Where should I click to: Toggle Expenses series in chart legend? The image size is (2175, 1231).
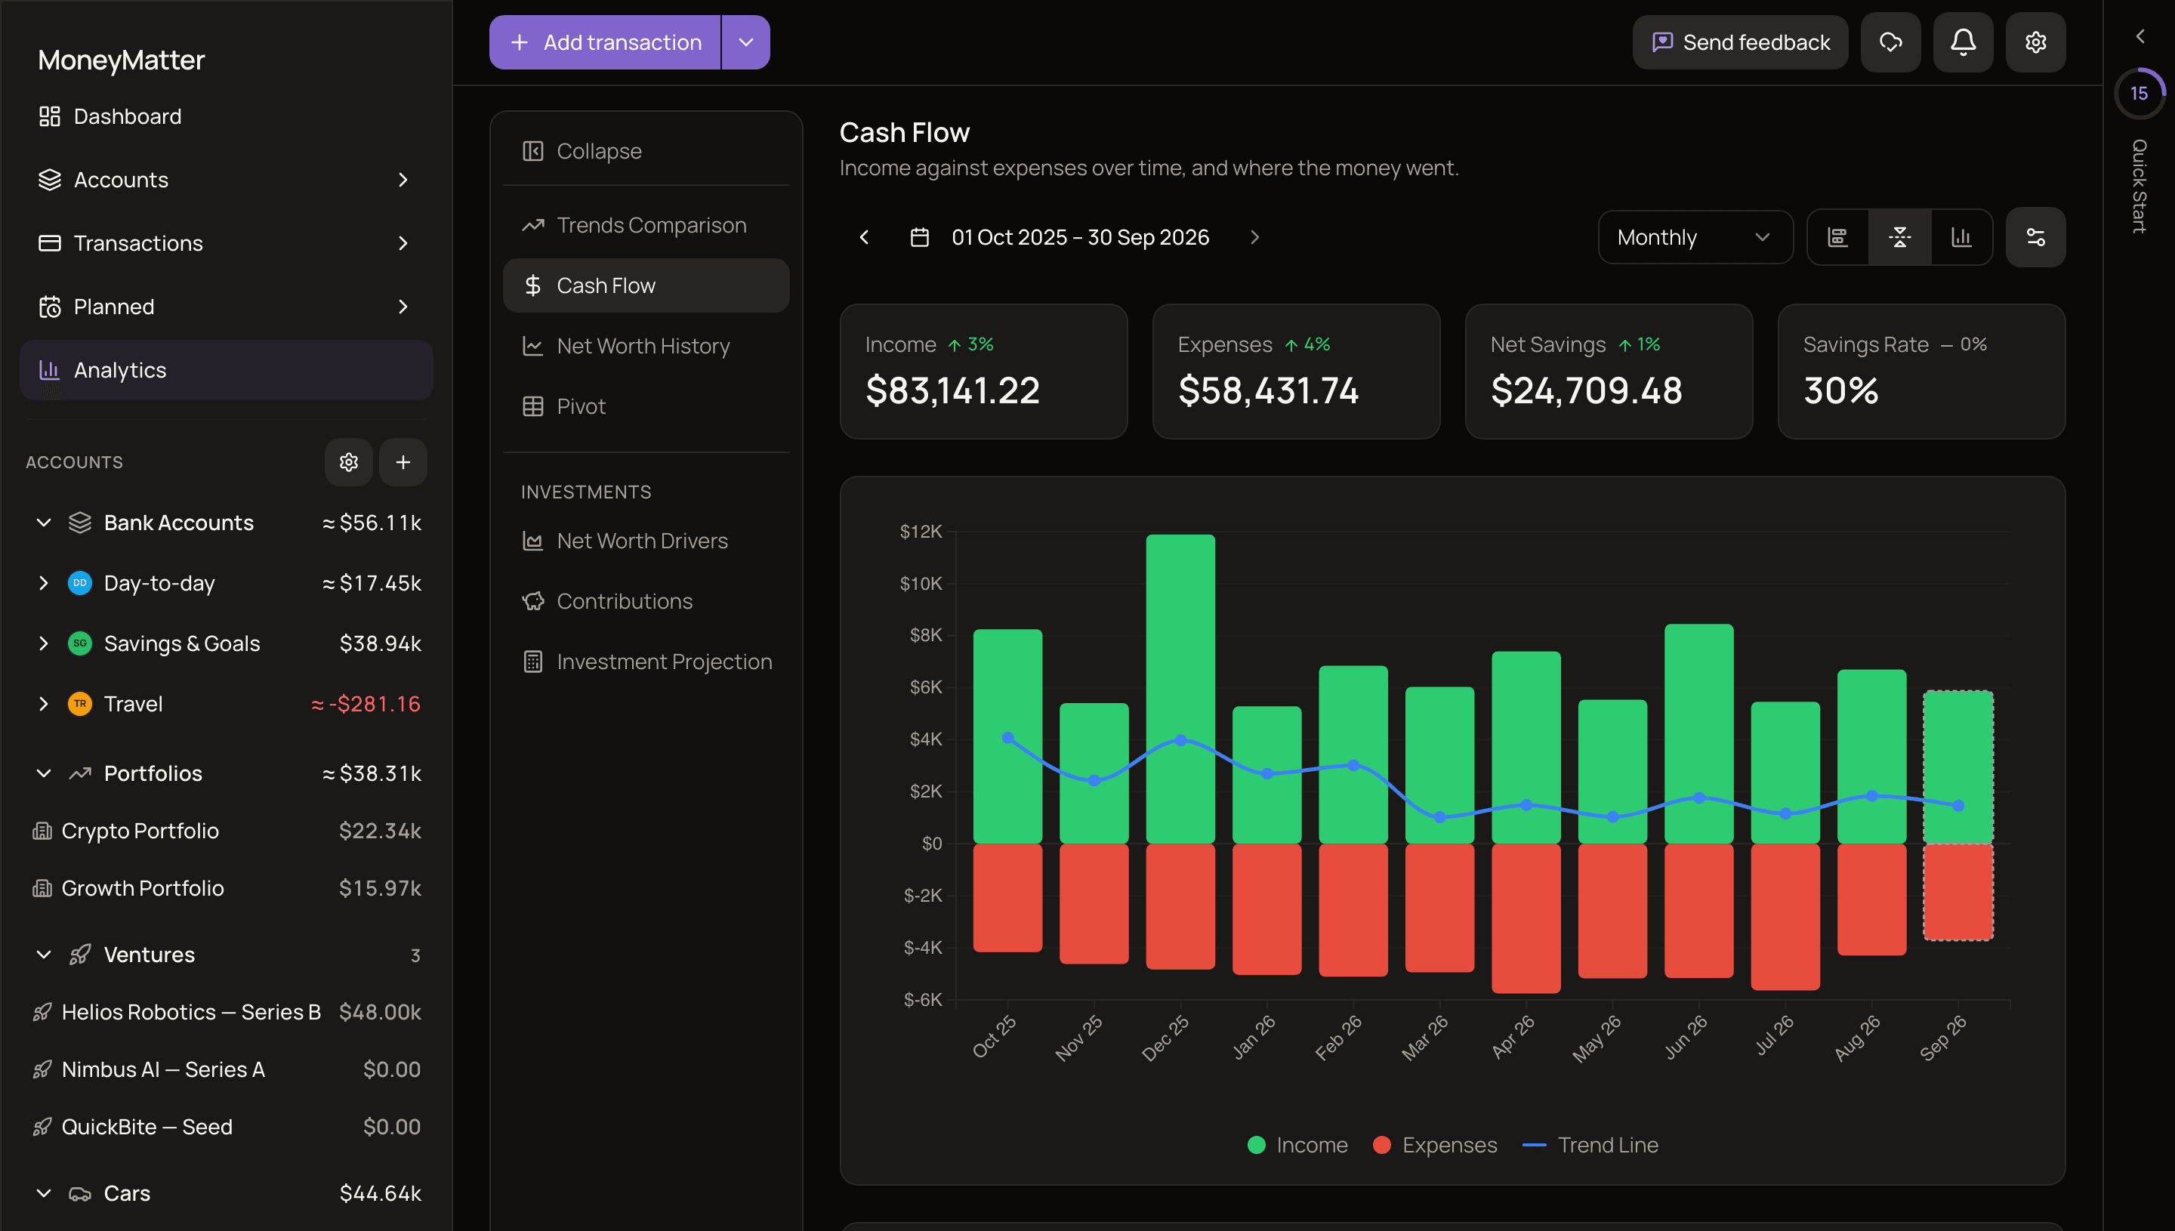(x=1436, y=1145)
